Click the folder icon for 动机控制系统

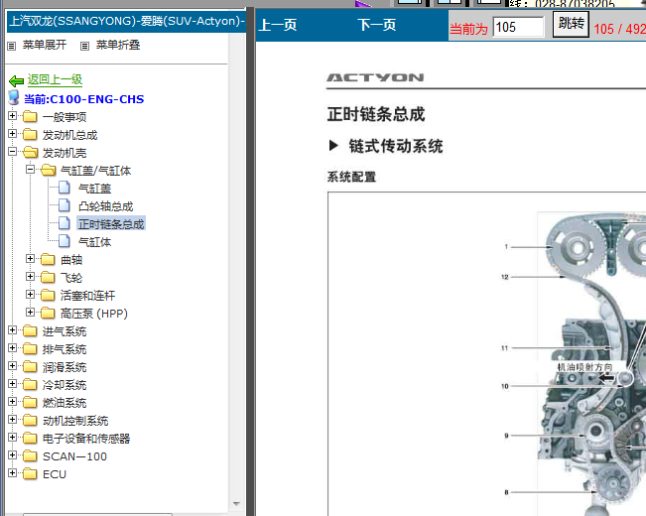tap(30, 420)
